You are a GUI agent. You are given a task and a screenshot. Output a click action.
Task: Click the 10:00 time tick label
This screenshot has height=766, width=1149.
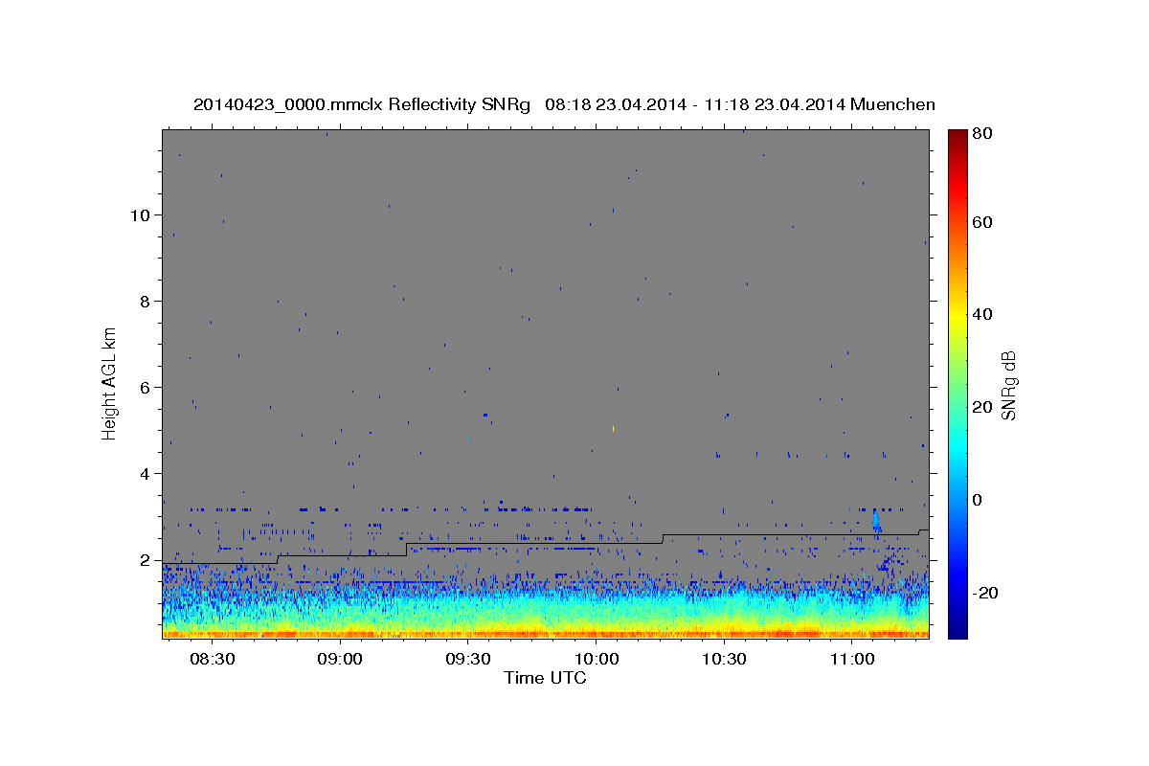[x=596, y=660]
